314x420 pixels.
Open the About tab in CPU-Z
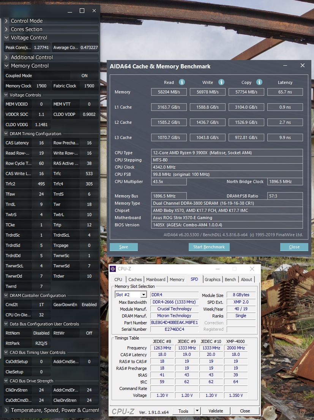pos(246,279)
